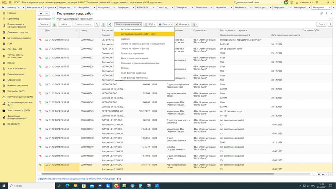Screen dimensions: 336x189
Task: Clear the search field with its X
Action: (x=281, y=2)
